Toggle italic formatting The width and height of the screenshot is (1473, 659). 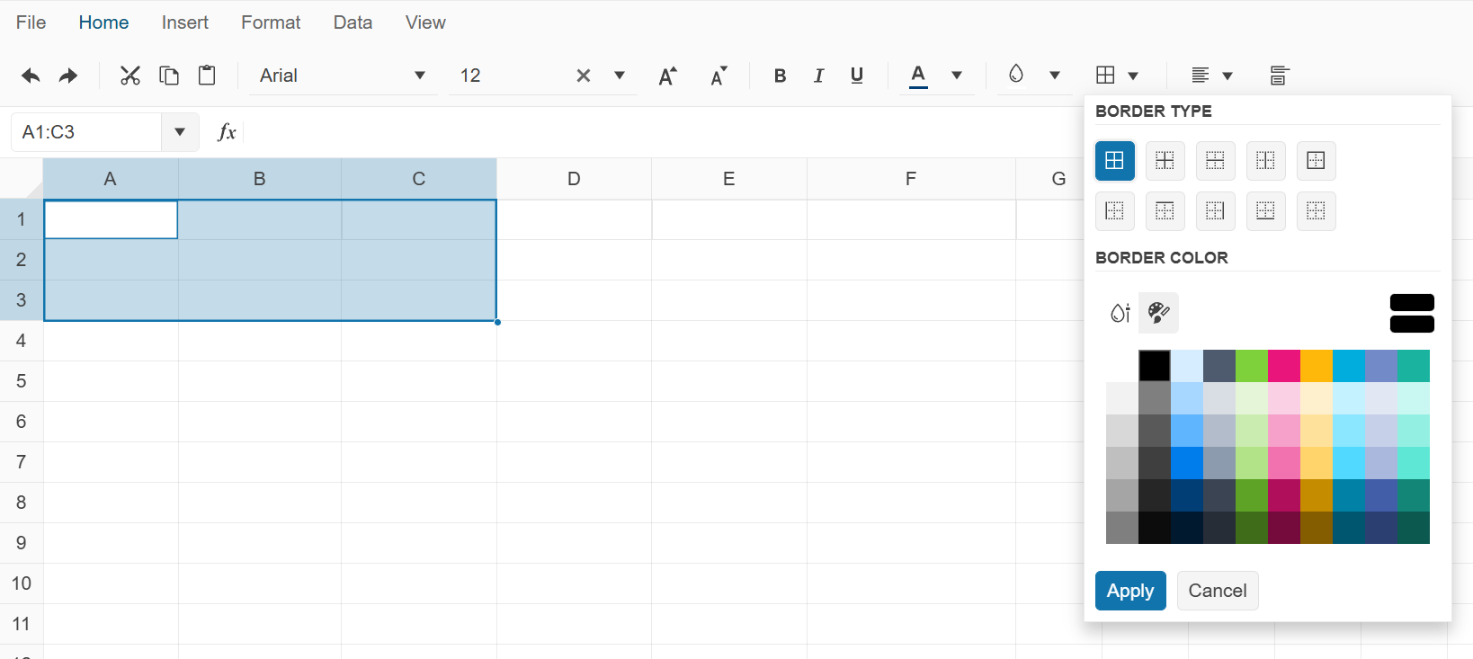[x=818, y=76]
